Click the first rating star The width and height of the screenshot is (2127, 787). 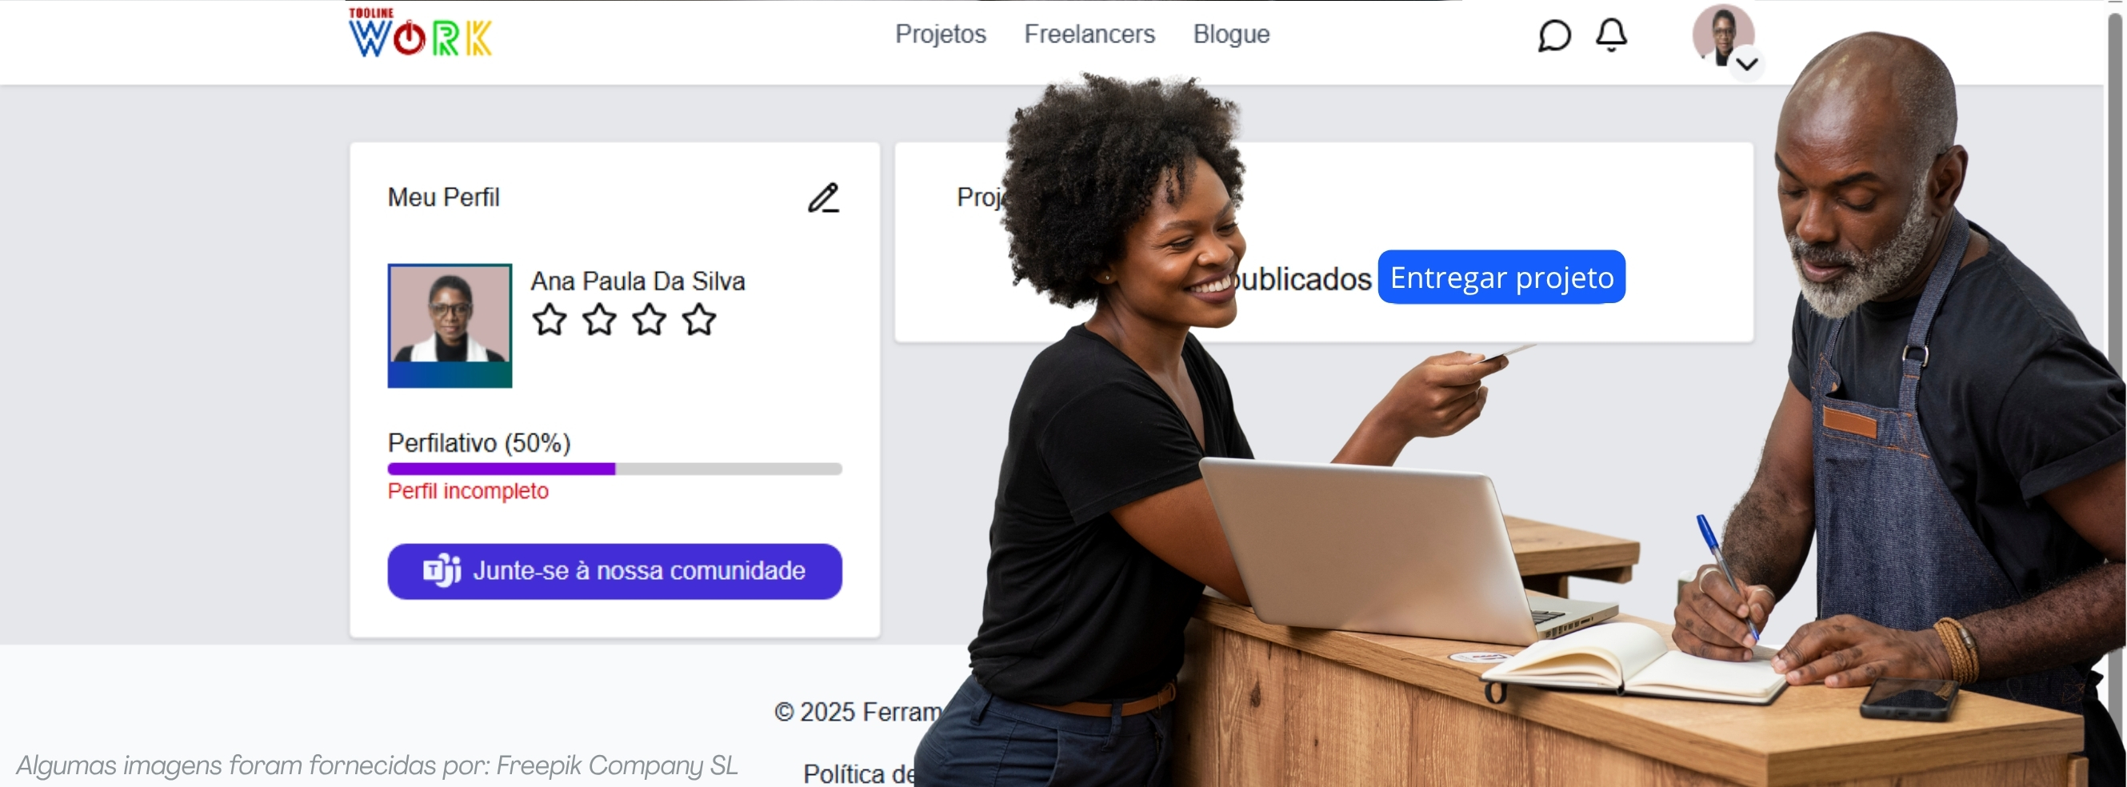pos(549,320)
